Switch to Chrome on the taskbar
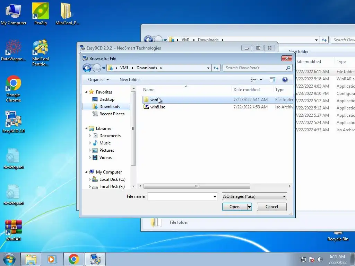Screen dimensions: 355x266 coord(73,259)
